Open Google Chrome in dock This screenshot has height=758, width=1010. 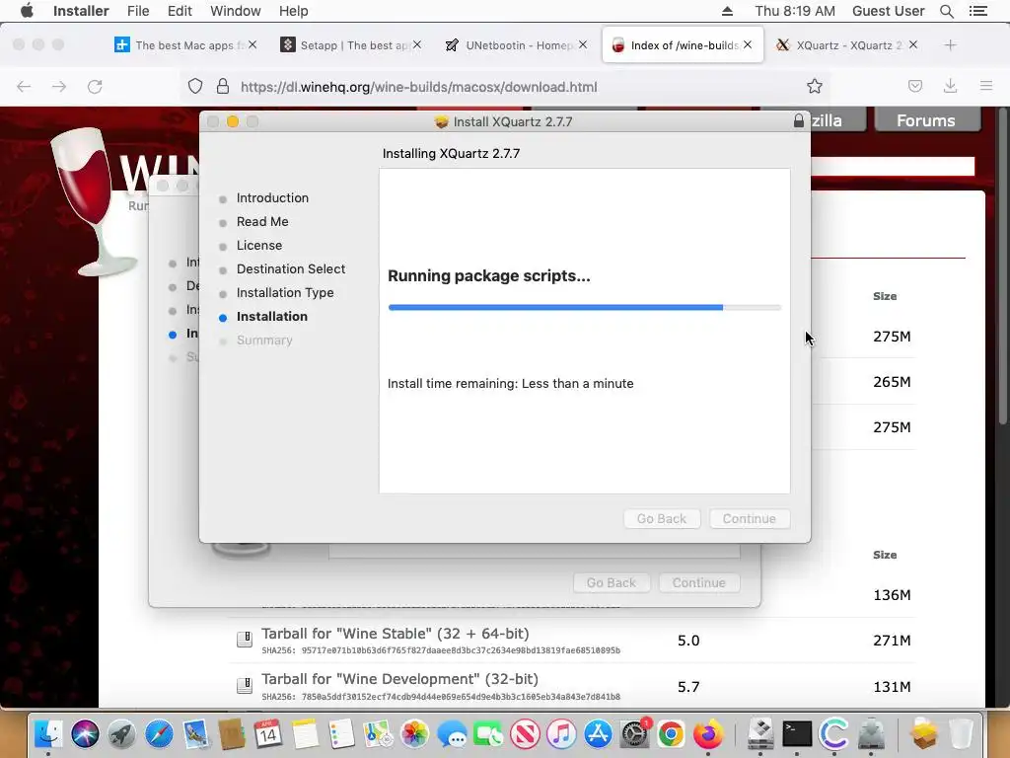[x=671, y=733]
